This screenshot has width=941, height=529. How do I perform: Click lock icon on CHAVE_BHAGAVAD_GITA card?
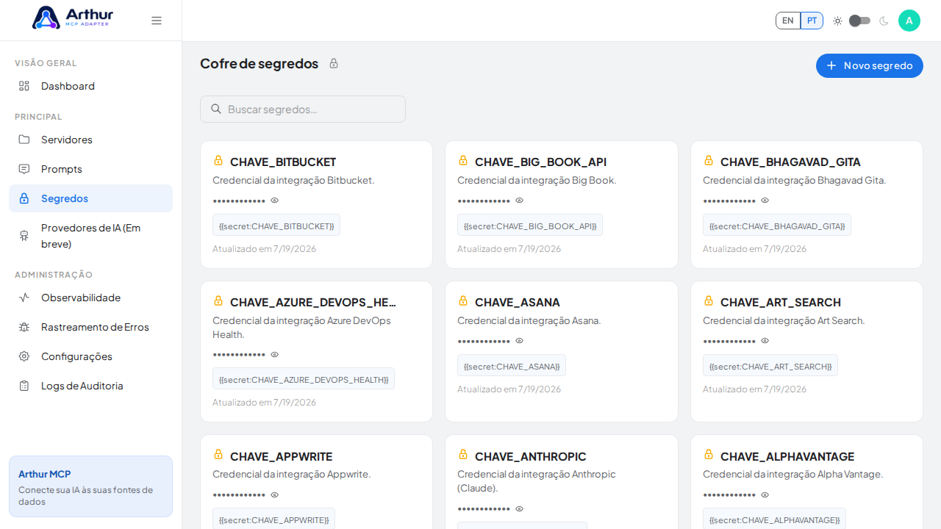(x=709, y=160)
